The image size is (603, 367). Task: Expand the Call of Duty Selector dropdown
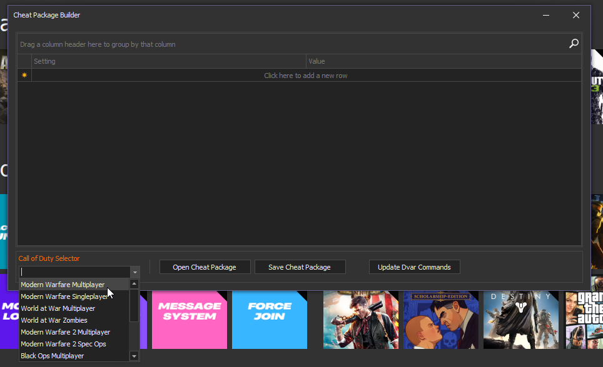point(134,272)
